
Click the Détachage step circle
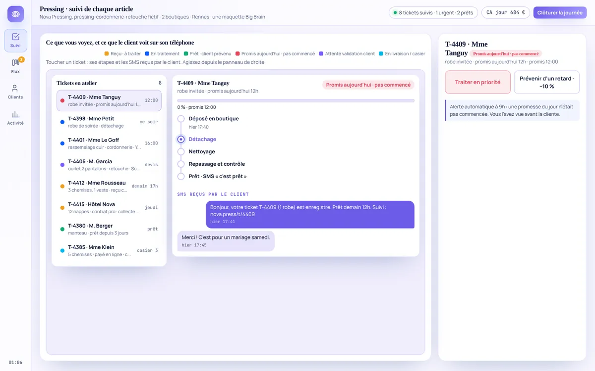(181, 139)
